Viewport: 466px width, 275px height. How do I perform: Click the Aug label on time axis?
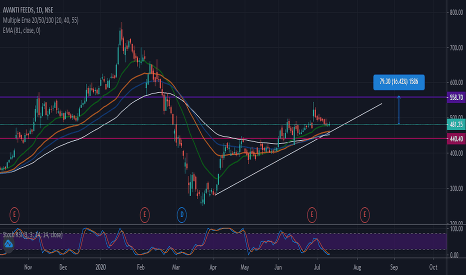[x=357, y=267]
